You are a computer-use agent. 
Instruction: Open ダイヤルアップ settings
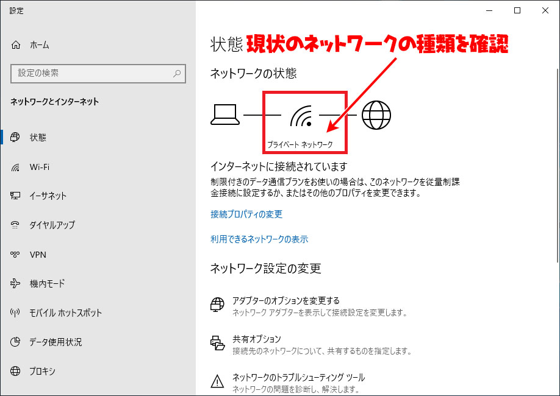pyautogui.click(x=98, y=225)
